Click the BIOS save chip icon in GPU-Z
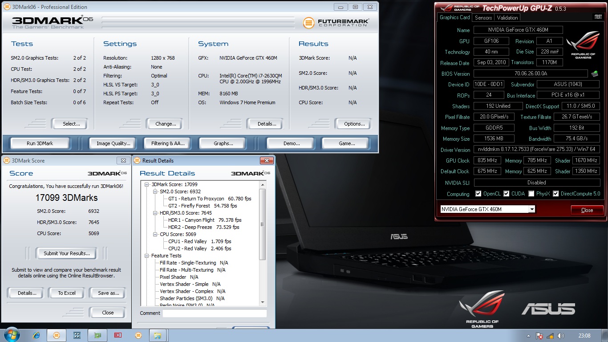The width and height of the screenshot is (608, 342). tap(594, 73)
